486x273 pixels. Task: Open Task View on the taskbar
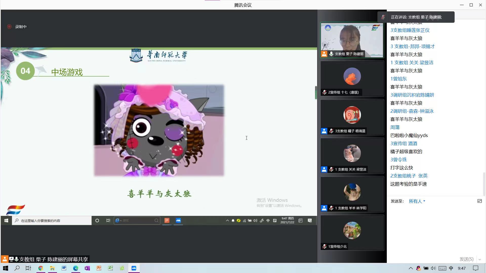28,268
